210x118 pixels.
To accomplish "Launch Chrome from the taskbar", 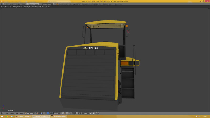I will [x=7, y=116].
